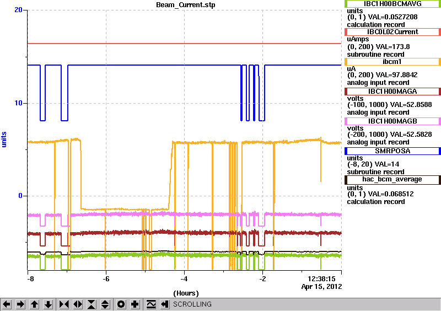Pan the plot down with the down arrow
The height and width of the screenshot is (311, 441).
pyautogui.click(x=48, y=304)
